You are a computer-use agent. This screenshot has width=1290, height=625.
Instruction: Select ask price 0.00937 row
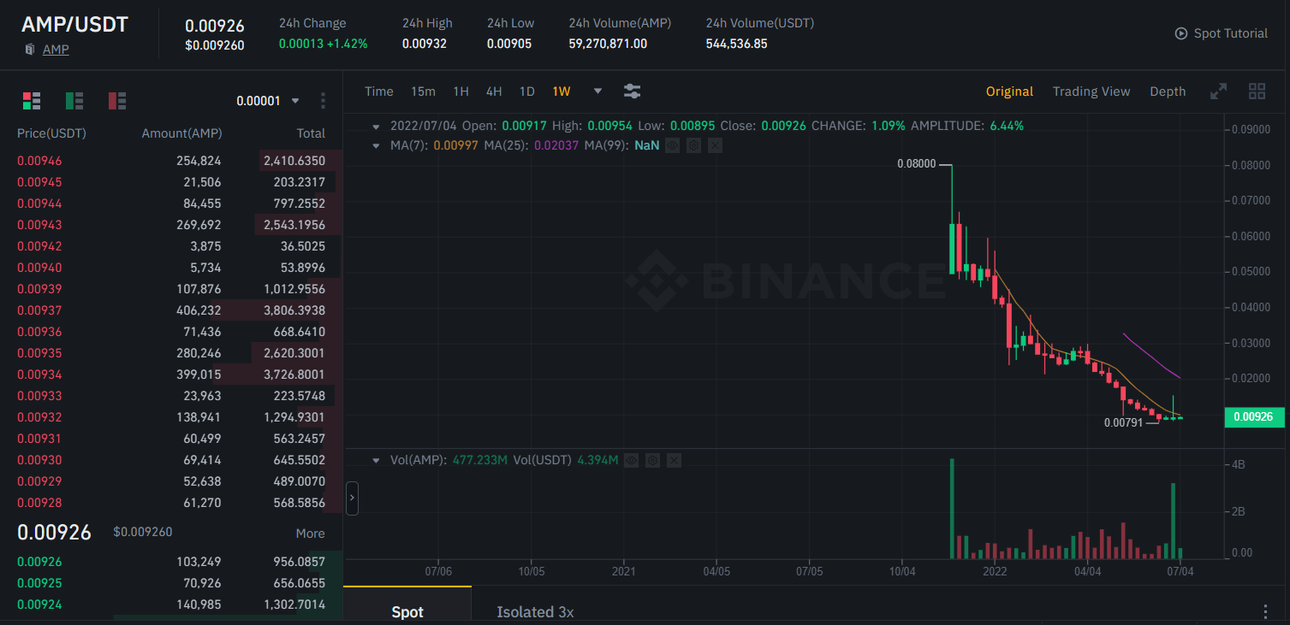pyautogui.click(x=171, y=310)
